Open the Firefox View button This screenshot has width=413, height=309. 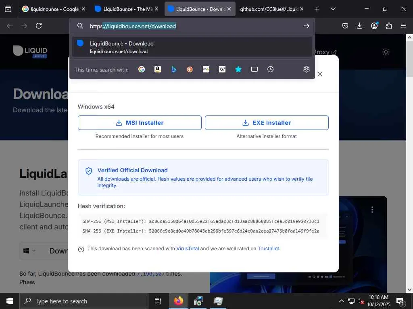click(x=8, y=9)
